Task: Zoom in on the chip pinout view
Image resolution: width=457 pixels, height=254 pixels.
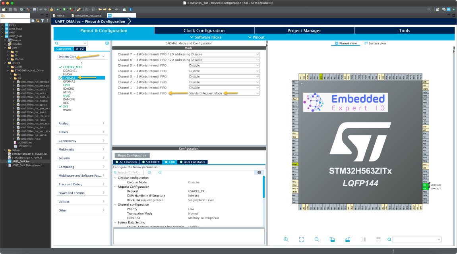Action: click(x=286, y=239)
